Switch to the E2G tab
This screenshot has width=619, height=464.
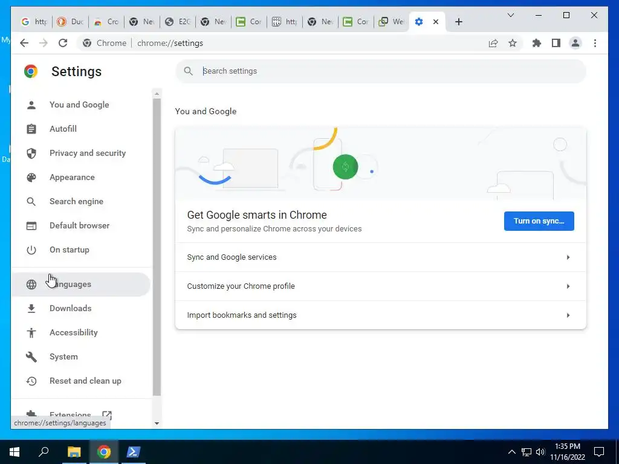click(178, 22)
